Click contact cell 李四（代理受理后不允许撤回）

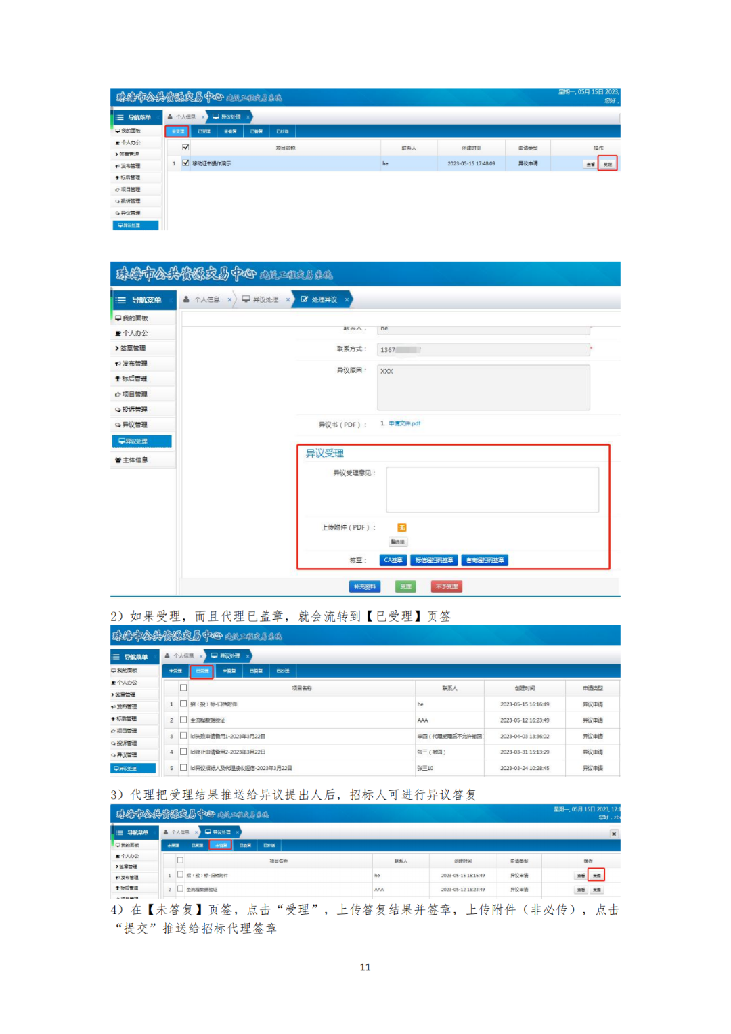(449, 736)
